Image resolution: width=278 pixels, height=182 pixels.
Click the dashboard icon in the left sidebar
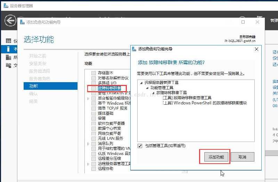click(x=8, y=41)
